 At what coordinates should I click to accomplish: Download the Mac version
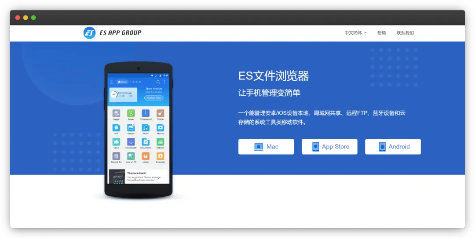[x=266, y=147]
